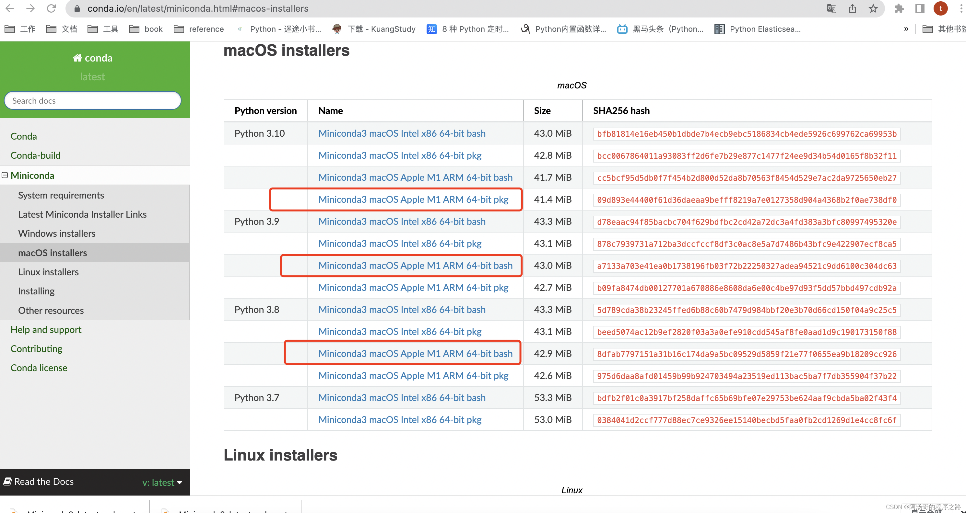The height and width of the screenshot is (513, 966).
Task: Download Python 3.10 Intel x86 64-bit bash
Action: pyautogui.click(x=402, y=133)
